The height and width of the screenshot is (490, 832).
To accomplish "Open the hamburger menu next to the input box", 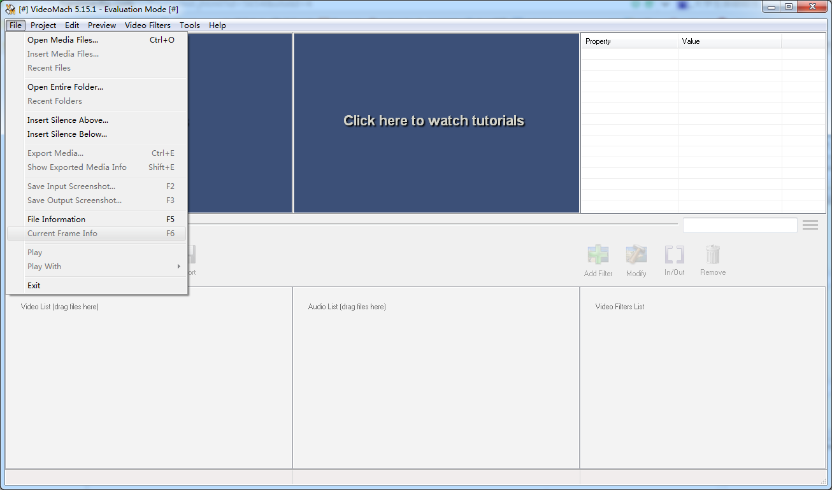I will 810,225.
